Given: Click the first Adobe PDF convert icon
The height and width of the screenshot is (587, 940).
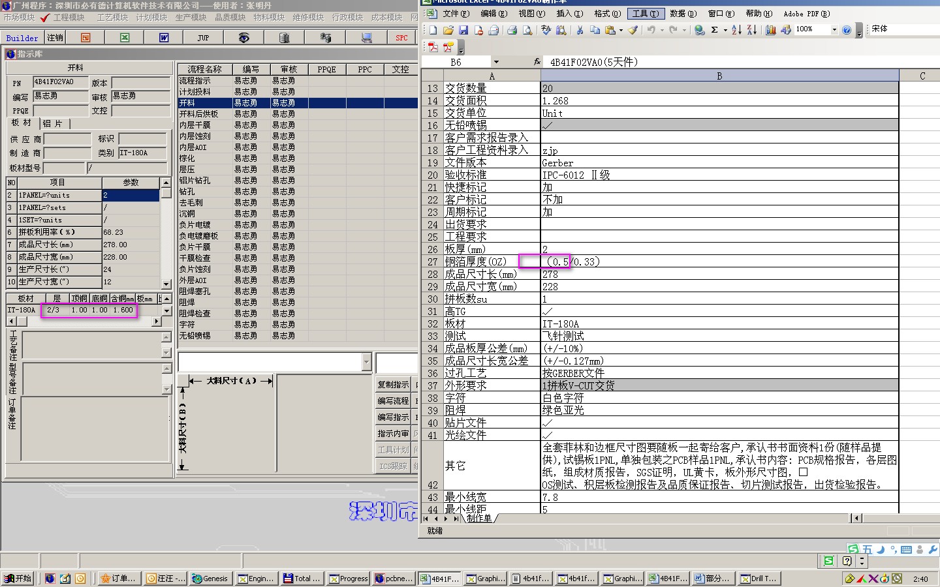Looking at the screenshot, I should pos(433,47).
